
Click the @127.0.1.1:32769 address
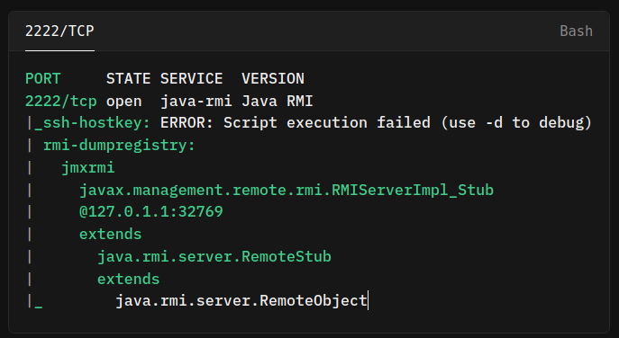click(x=151, y=212)
